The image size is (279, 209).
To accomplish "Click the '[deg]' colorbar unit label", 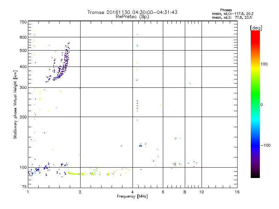I will click(256, 28).
